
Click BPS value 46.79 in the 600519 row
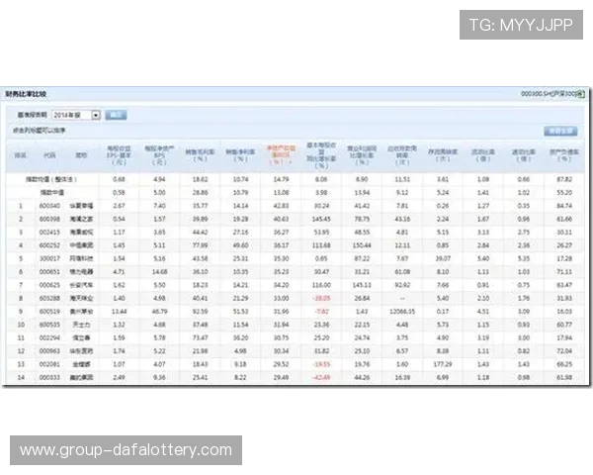159,312
